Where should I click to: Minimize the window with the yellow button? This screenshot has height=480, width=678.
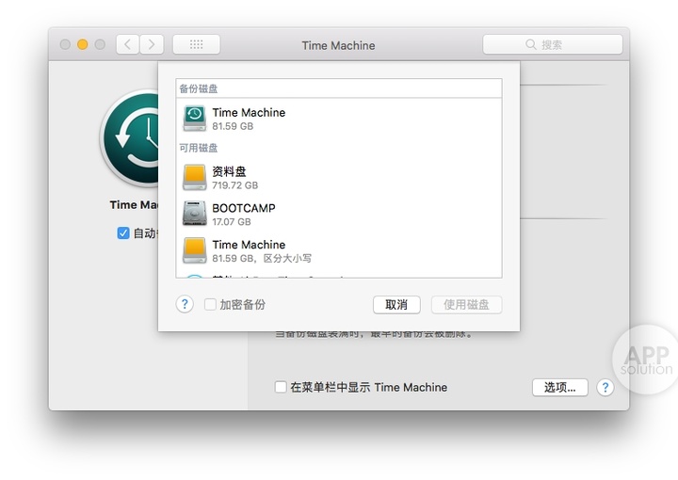[x=82, y=44]
